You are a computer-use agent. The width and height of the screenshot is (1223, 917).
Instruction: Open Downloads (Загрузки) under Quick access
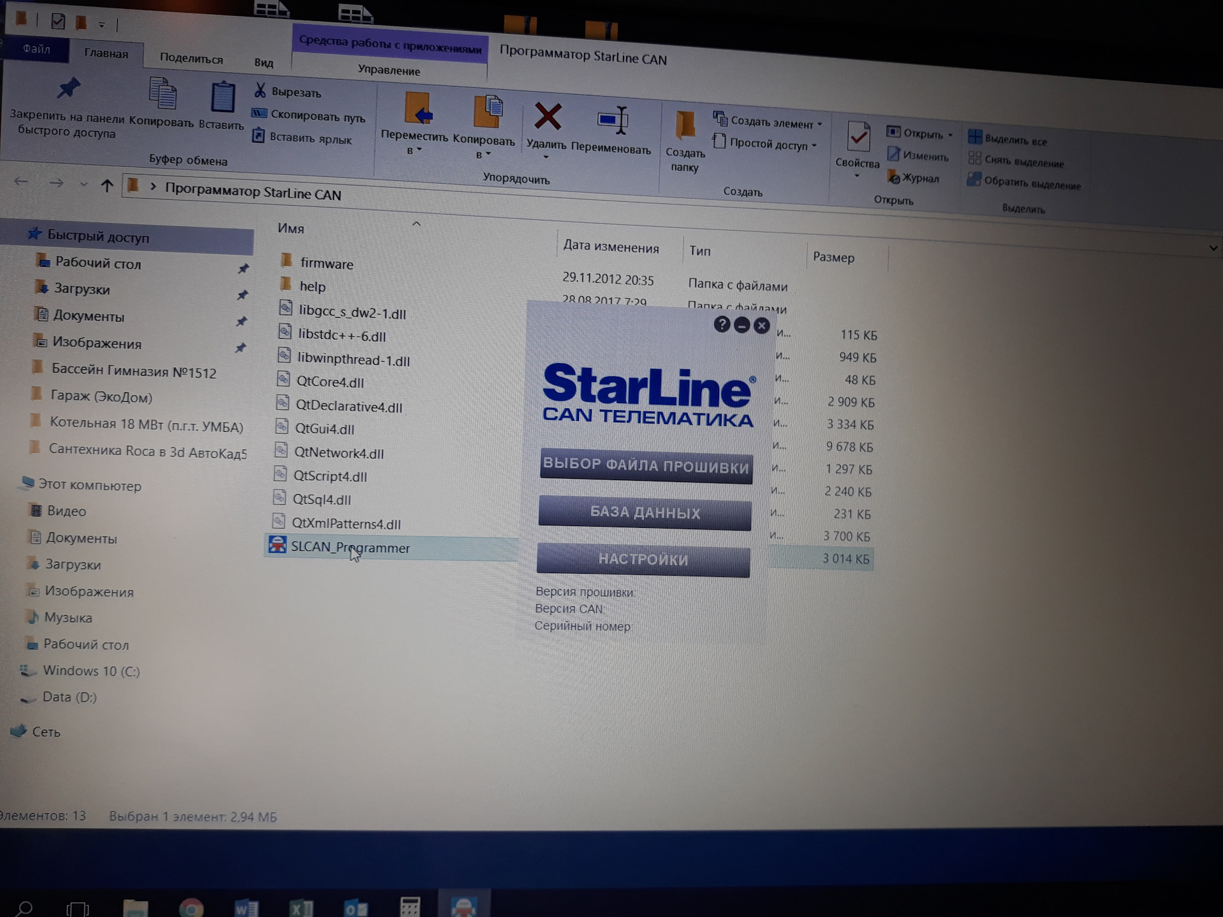coord(82,288)
